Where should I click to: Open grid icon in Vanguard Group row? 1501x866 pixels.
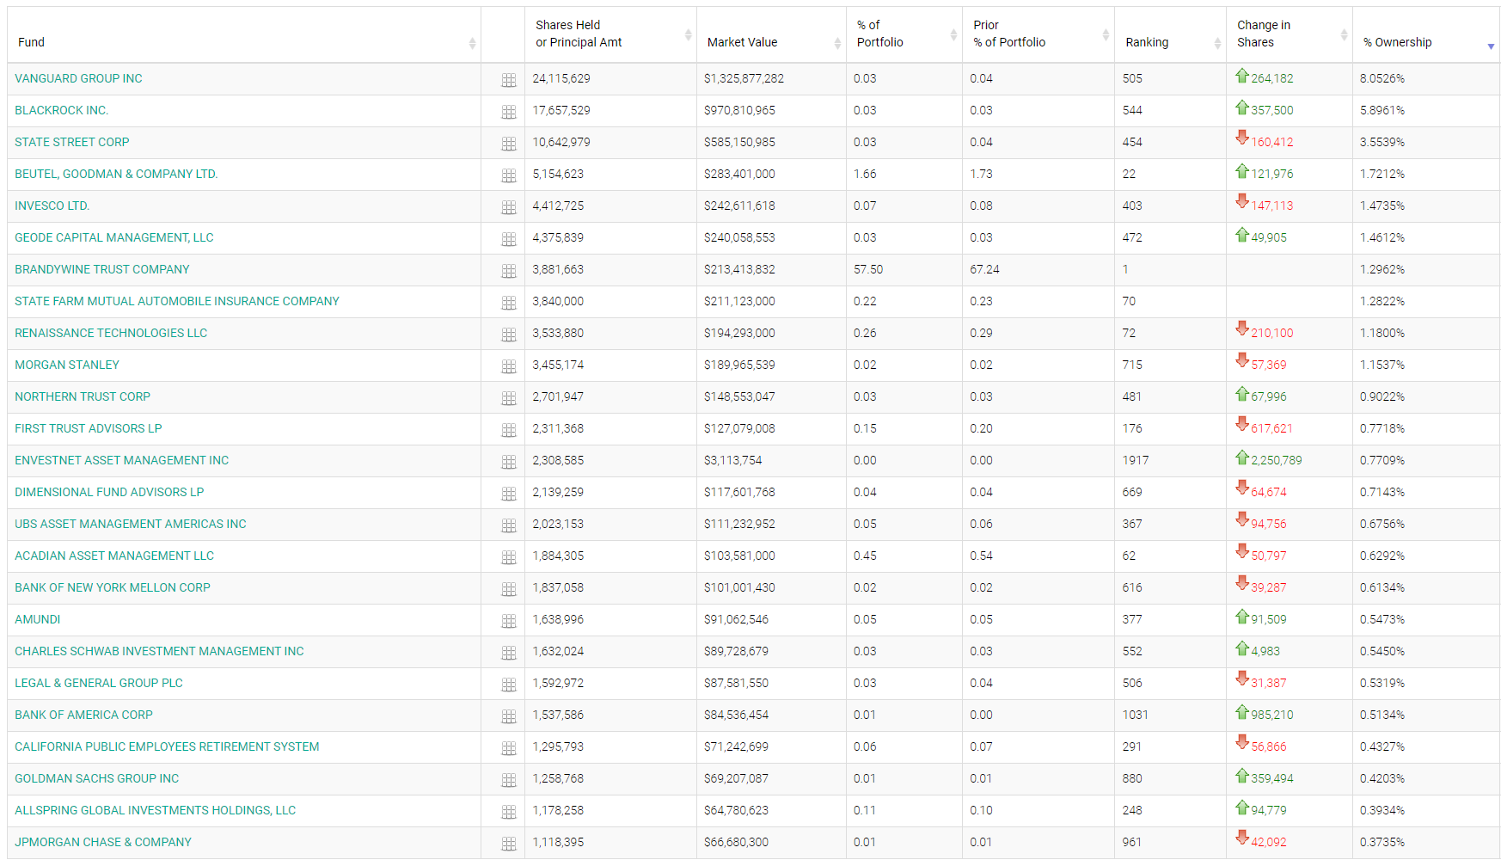click(509, 80)
